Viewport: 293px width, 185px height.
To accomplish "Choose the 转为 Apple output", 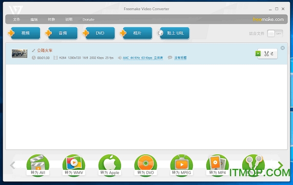I will tap(110, 165).
